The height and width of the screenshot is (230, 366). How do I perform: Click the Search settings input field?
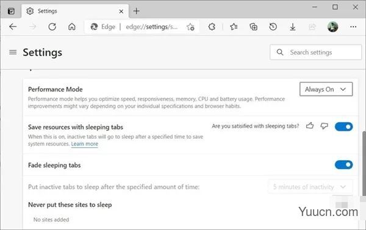pyautogui.click(x=315, y=52)
